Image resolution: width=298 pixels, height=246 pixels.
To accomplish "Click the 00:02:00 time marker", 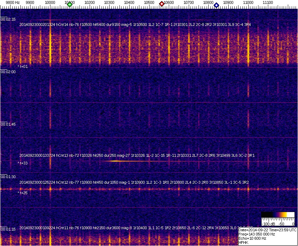I will tap(8, 72).
